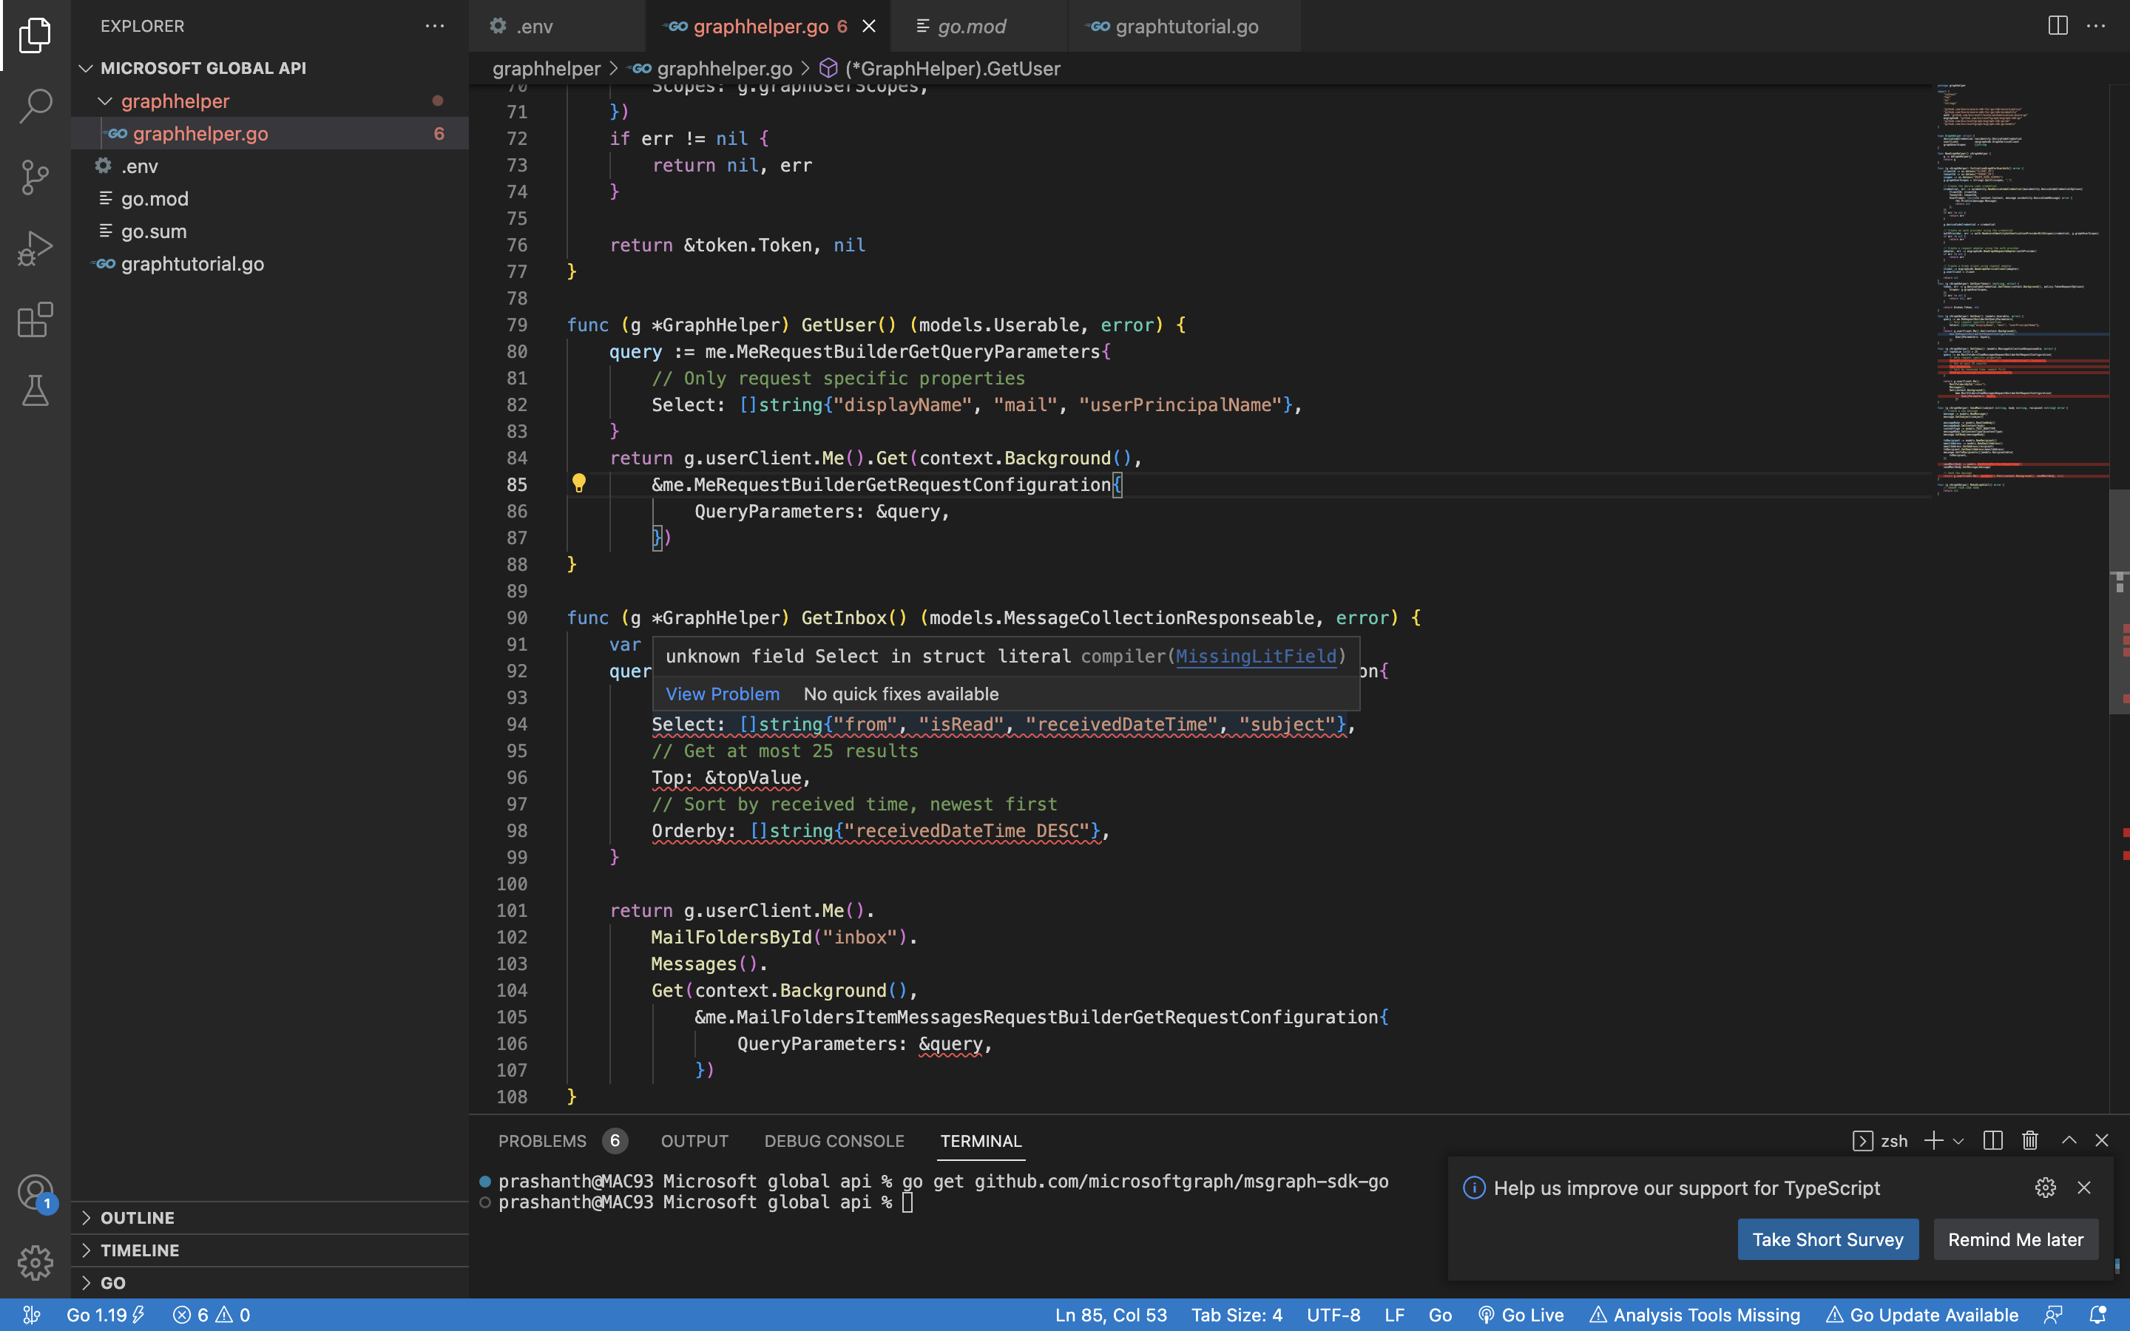Open the terminal profile dropdown arrow
This screenshot has height=1331, width=2130.
click(x=1958, y=1140)
